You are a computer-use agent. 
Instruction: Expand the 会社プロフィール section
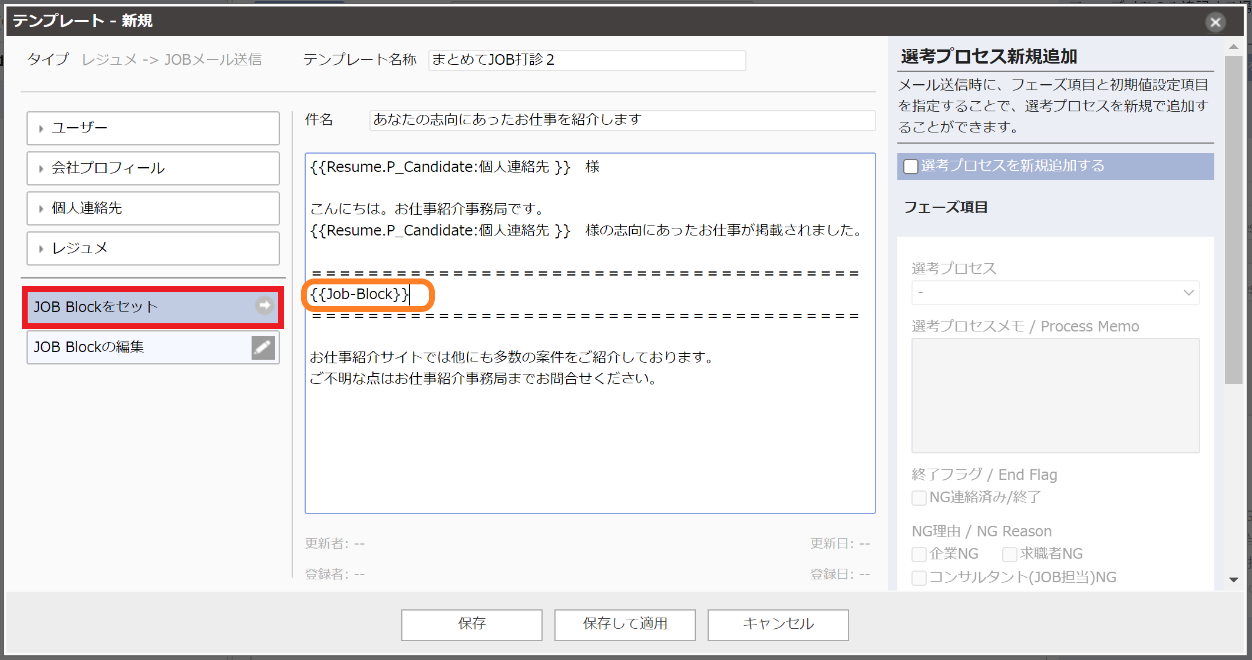(x=153, y=168)
